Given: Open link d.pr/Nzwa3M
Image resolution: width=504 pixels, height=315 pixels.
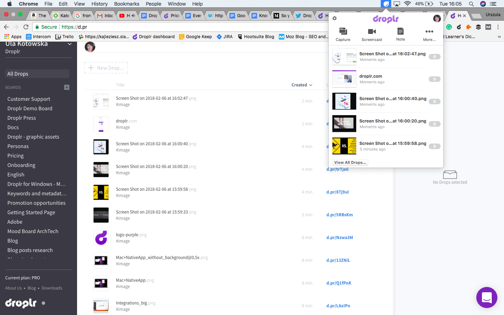Looking at the screenshot, I should click(339, 238).
